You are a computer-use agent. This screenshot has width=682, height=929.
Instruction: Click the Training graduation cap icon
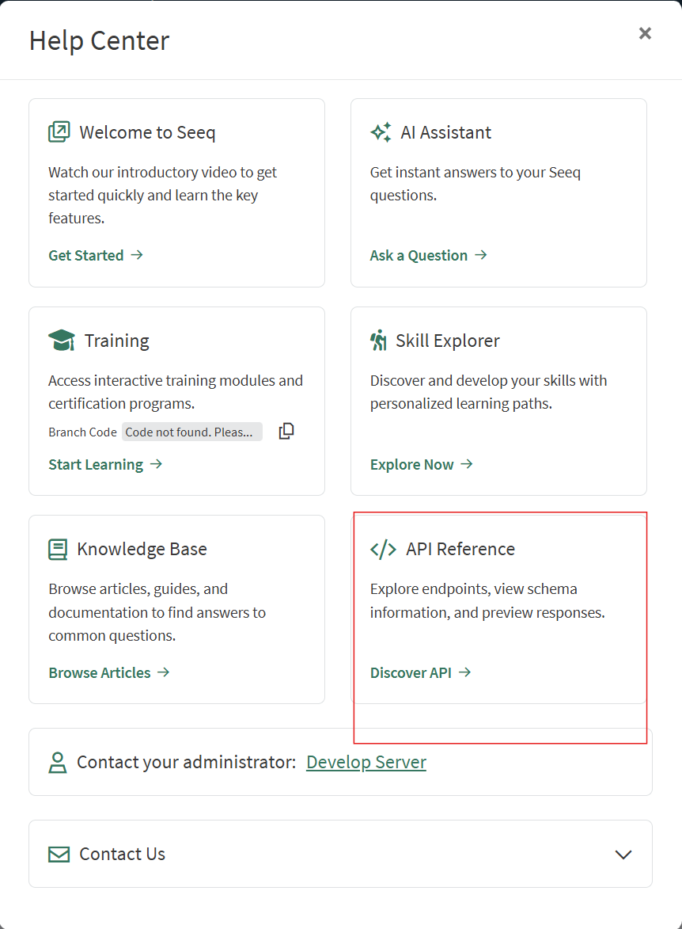(x=62, y=341)
